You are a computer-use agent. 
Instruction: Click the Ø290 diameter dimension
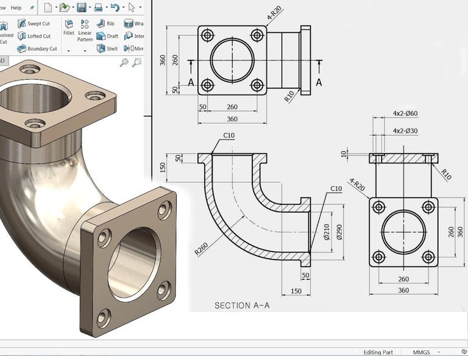[x=339, y=232]
